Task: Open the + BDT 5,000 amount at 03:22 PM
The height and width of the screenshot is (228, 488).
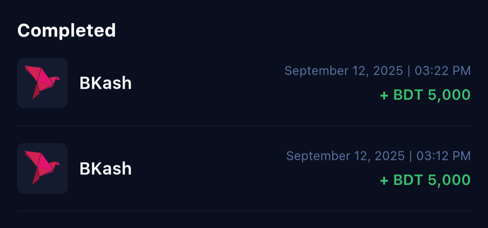Action: (425, 95)
